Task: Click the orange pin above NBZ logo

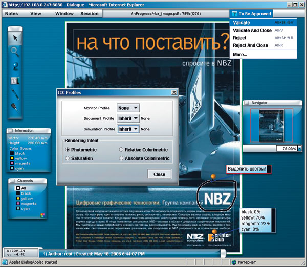Action: 213,176
